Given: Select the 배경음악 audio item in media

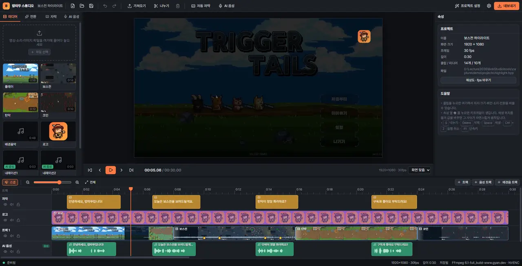Looking at the screenshot, I should pos(20,134).
